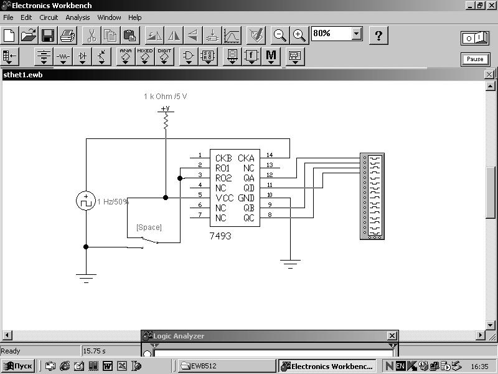Display the analysis graphs
Image resolution: width=498 pixels, height=374 pixels.
click(232, 36)
